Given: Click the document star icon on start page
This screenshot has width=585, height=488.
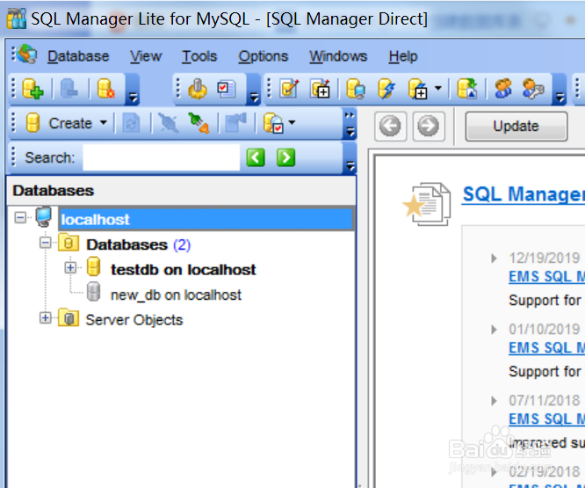Looking at the screenshot, I should 426,204.
